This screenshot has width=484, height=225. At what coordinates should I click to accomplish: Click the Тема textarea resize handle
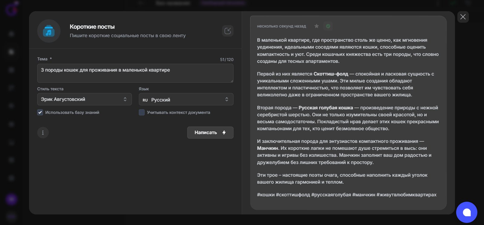click(x=232, y=81)
